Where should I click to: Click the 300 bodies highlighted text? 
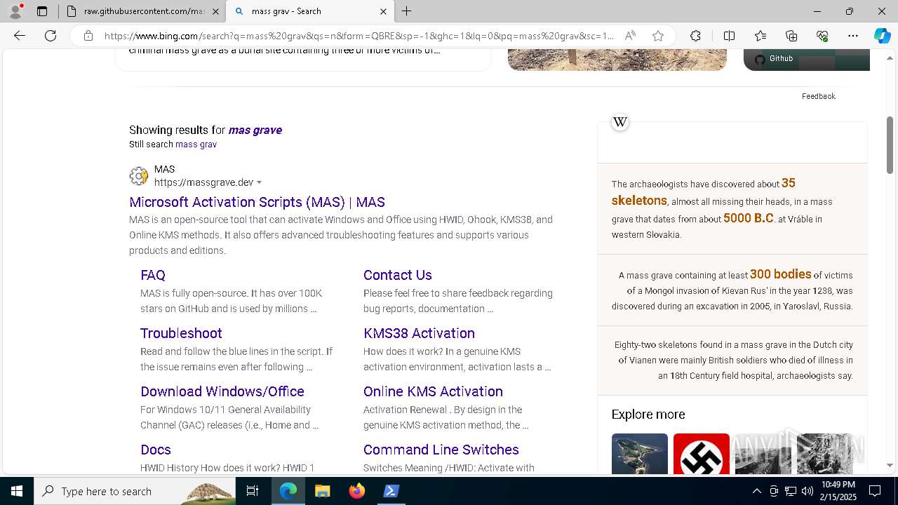[780, 274]
